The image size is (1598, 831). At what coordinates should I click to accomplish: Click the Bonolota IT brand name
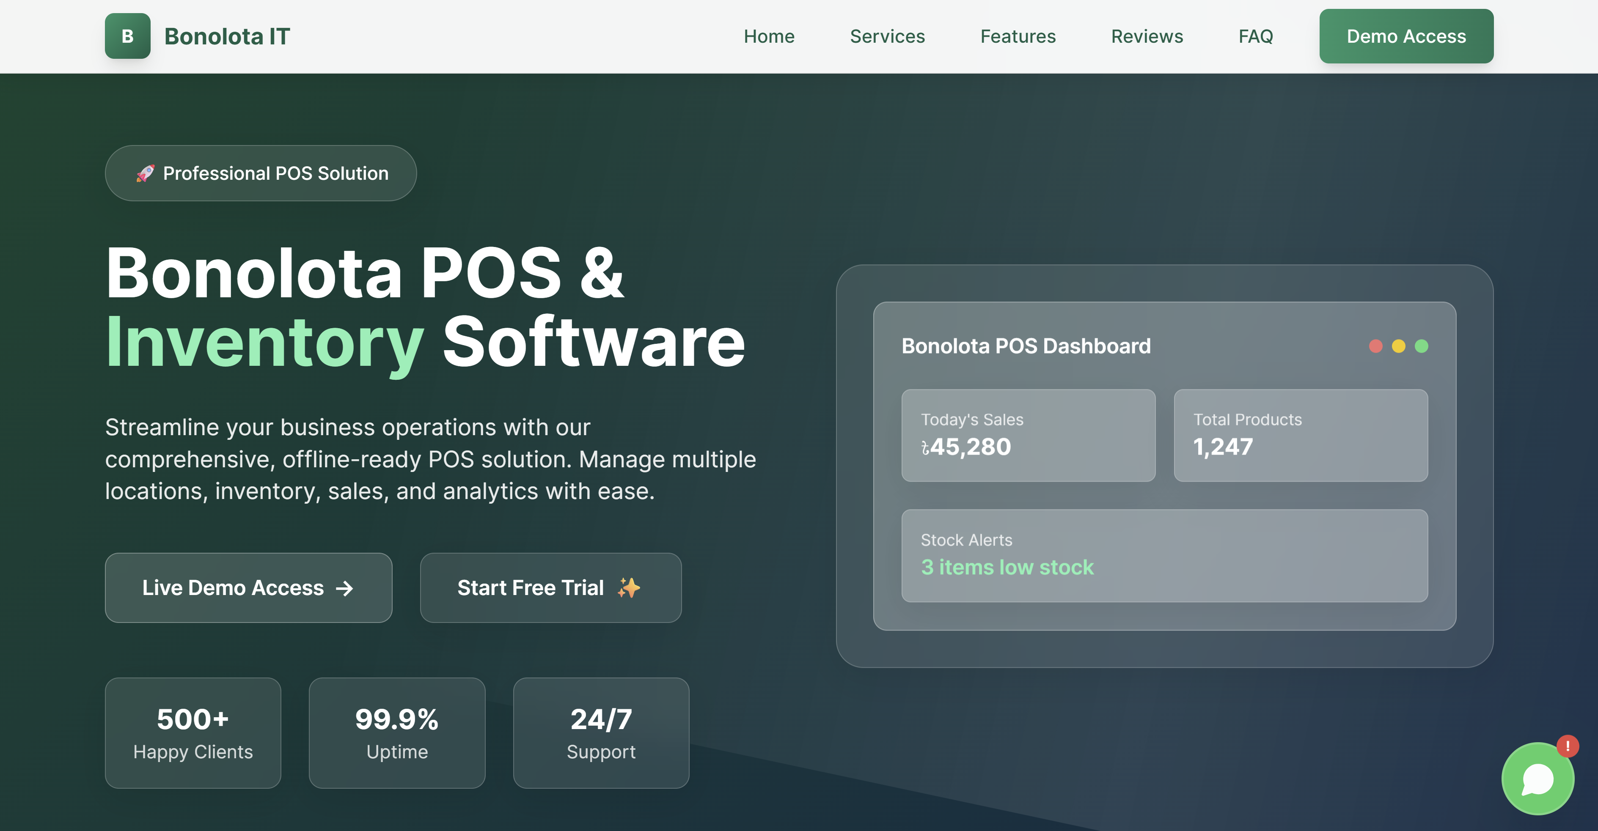[x=226, y=37]
